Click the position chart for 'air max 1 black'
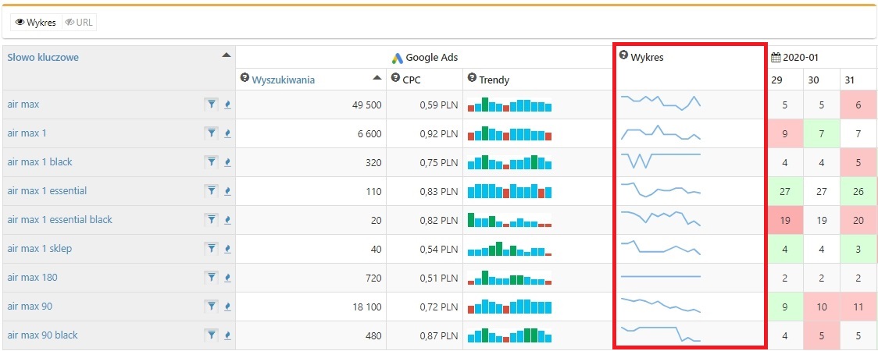 (x=661, y=161)
